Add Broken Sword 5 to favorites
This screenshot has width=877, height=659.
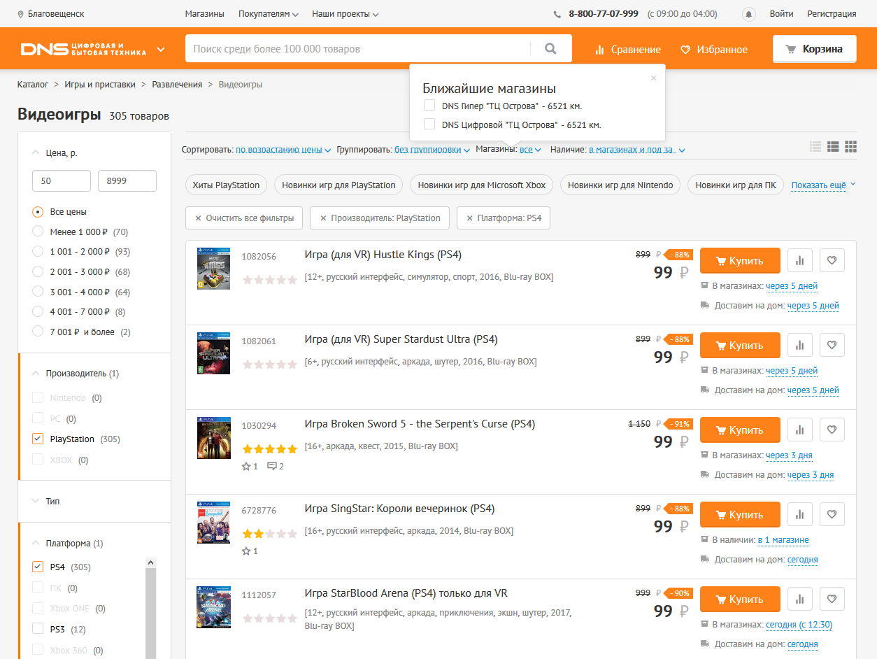(832, 430)
